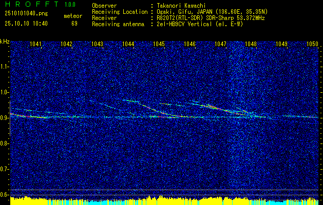Screen dimensions: 323x205
Task: Click the kHz axis unit label
Action: pos(5,42)
